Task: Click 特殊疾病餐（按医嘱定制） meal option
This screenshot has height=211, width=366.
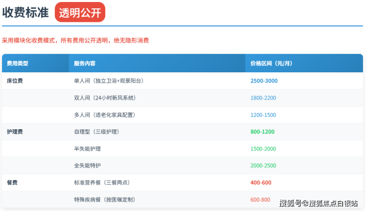Action: [104, 200]
